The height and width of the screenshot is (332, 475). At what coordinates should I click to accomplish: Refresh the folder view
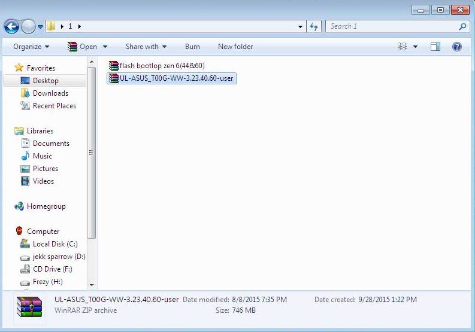(314, 27)
